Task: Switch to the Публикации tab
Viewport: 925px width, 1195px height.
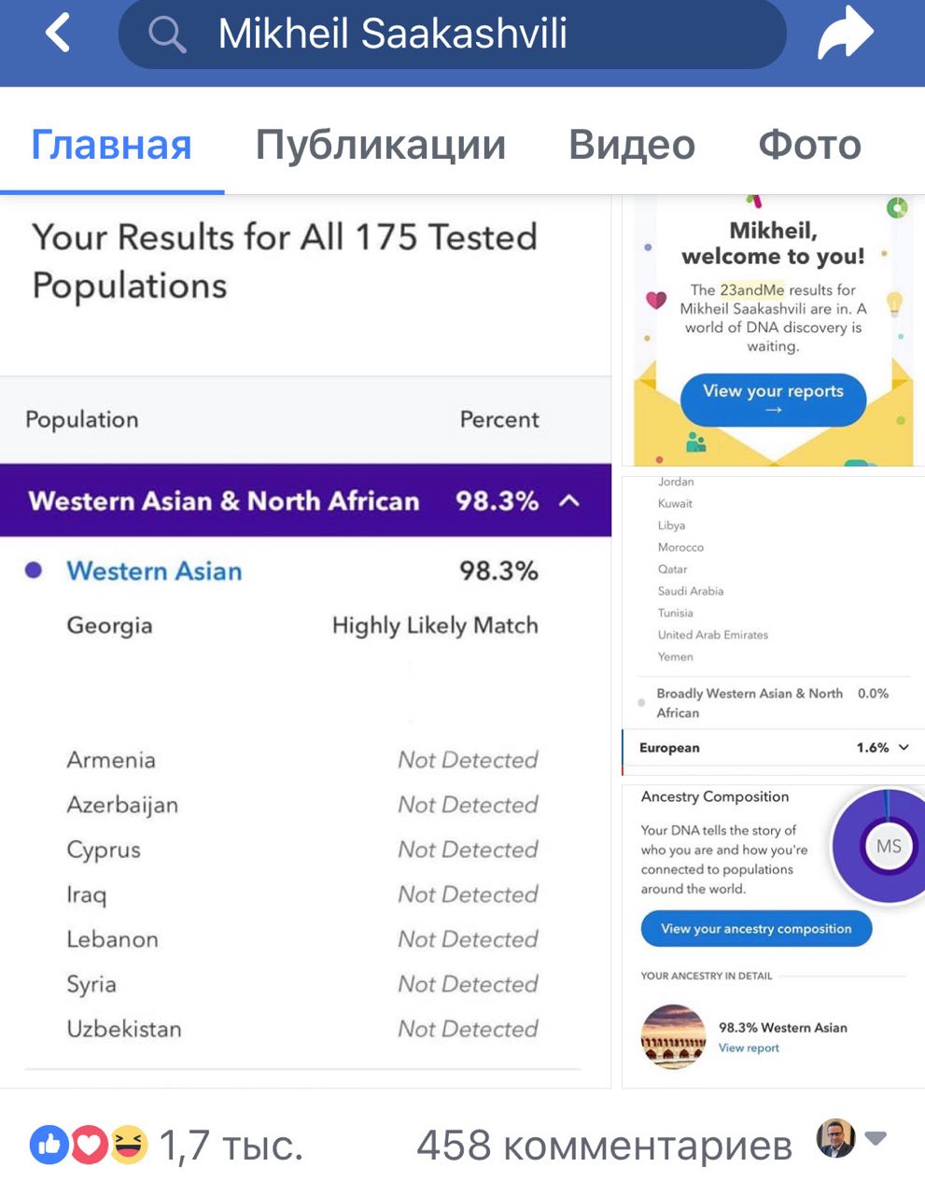Action: pyautogui.click(x=381, y=145)
